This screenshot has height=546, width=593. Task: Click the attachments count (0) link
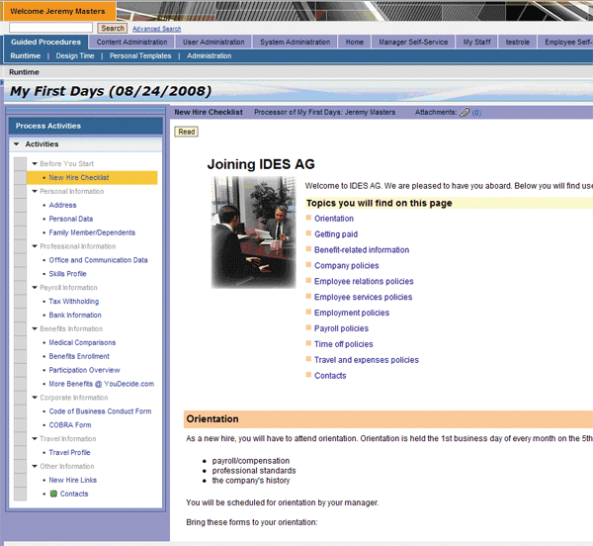[476, 113]
